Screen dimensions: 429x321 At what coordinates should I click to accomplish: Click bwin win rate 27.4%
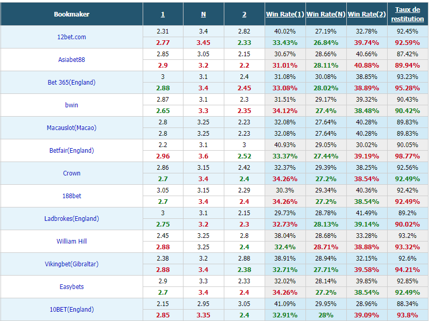(326, 111)
